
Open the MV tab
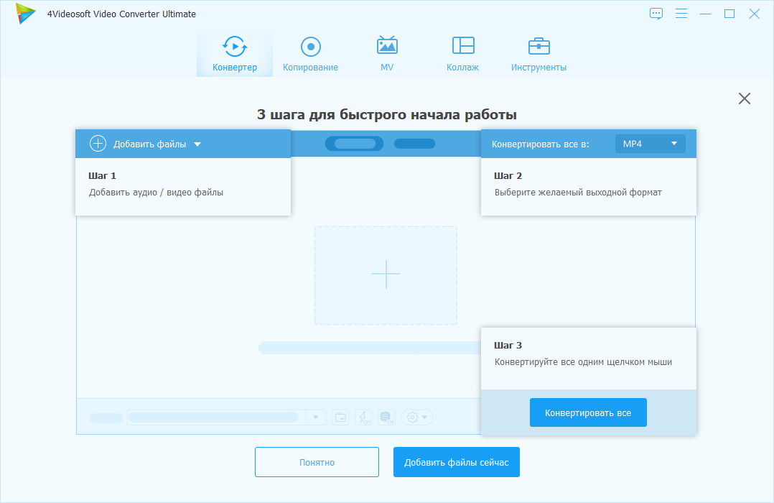(x=387, y=53)
